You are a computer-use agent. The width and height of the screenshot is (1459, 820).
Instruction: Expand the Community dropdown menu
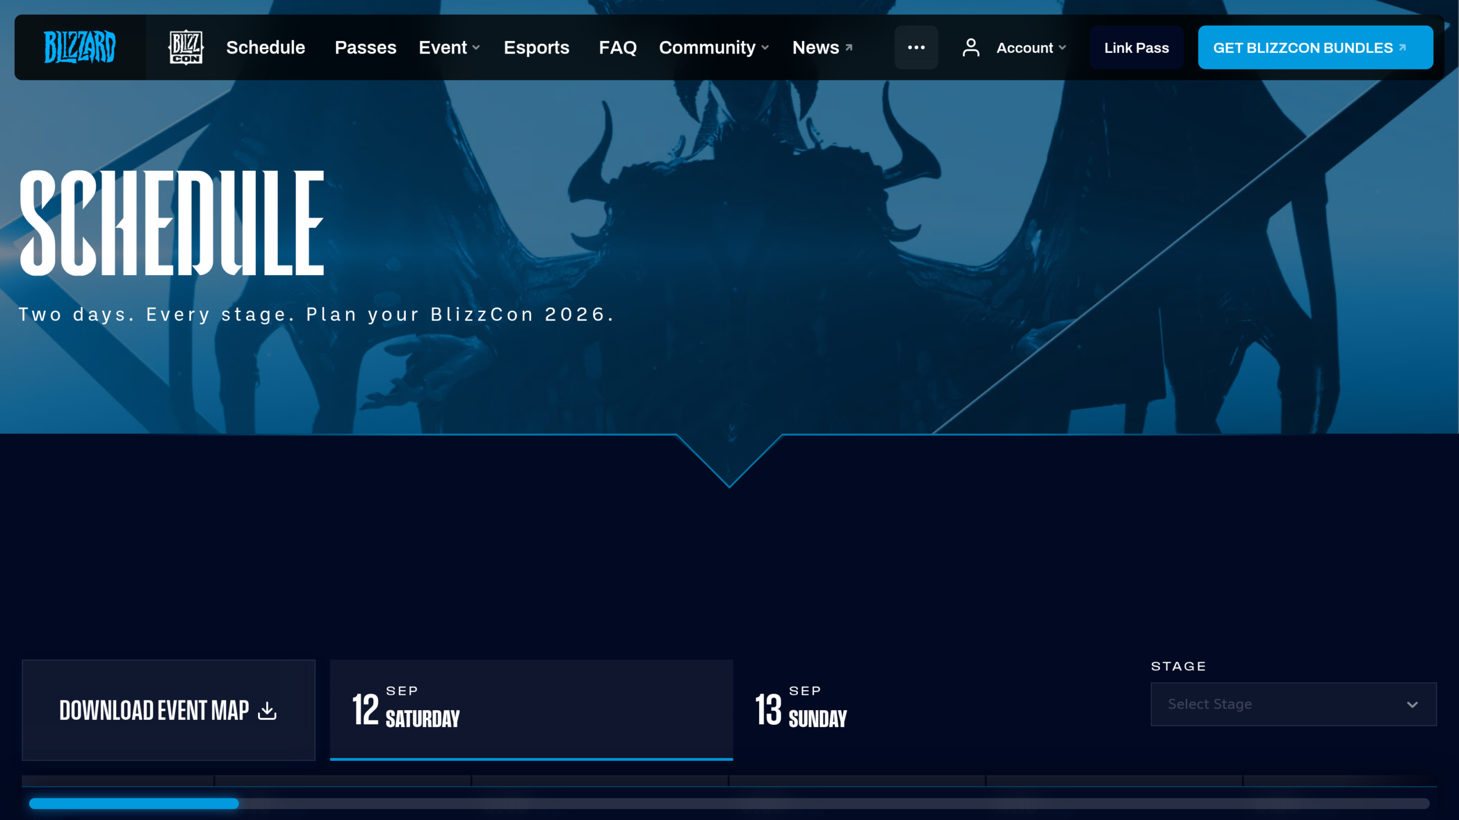pos(714,47)
